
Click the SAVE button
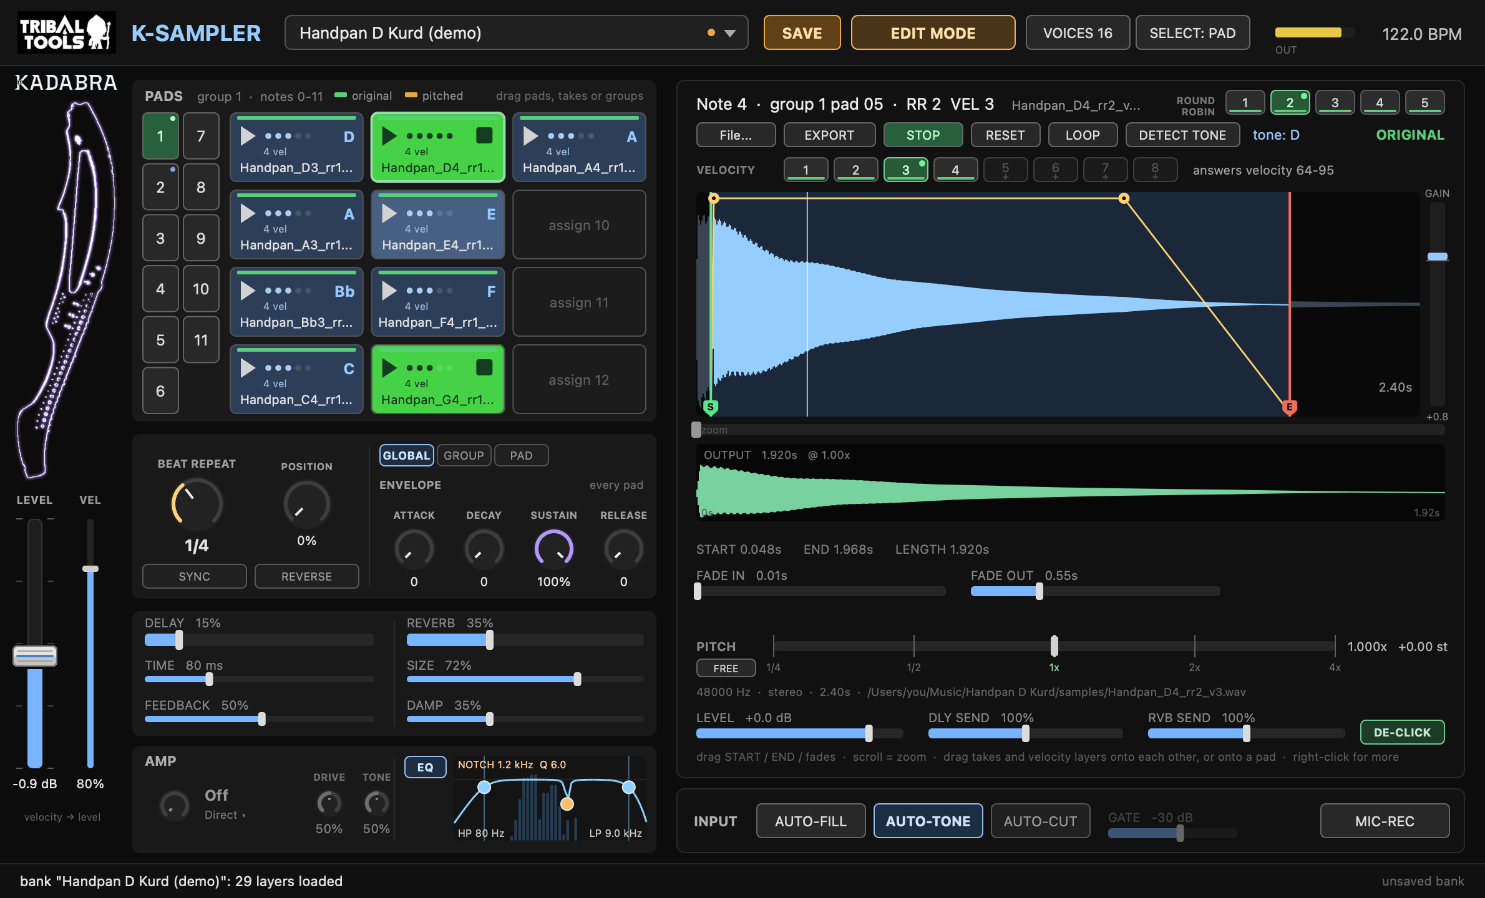tap(802, 33)
